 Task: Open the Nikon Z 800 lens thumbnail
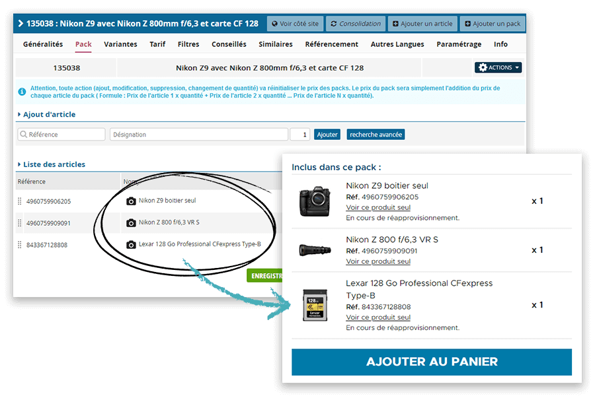pyautogui.click(x=315, y=250)
